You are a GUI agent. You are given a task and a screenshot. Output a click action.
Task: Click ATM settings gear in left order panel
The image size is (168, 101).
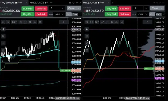(x=69, y=14)
